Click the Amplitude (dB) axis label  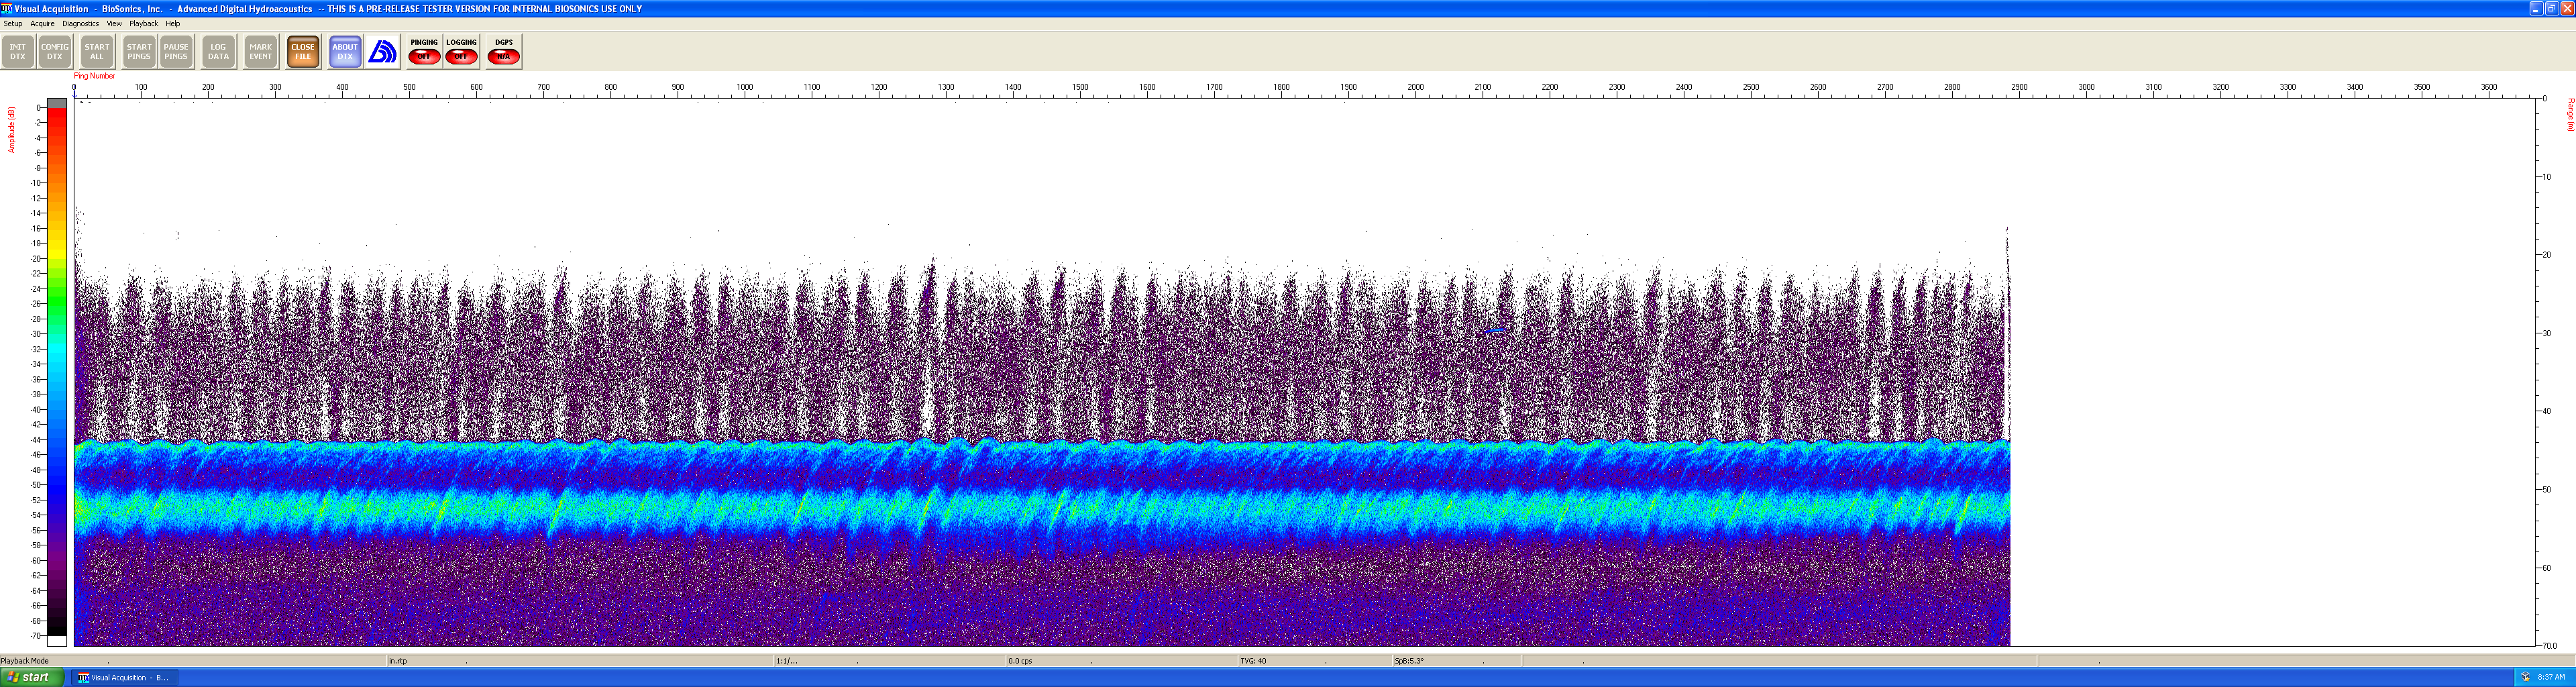[11, 130]
